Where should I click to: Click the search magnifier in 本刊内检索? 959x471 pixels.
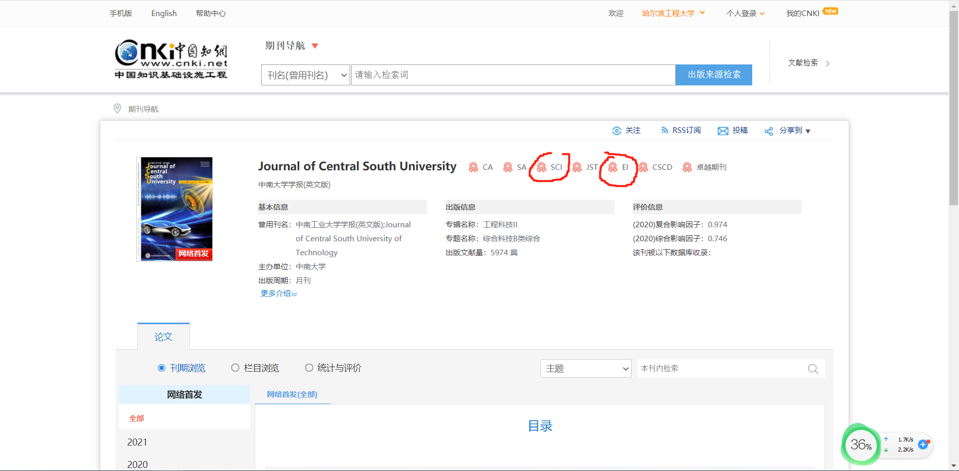[813, 369]
